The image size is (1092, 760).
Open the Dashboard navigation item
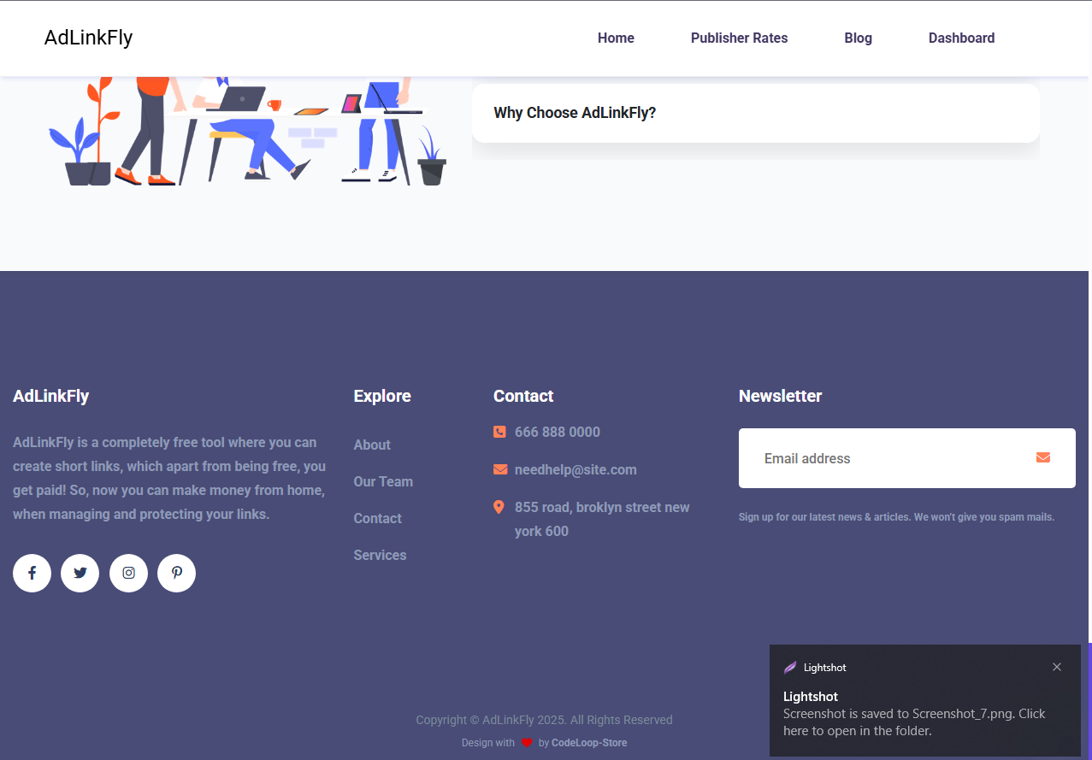tap(962, 38)
